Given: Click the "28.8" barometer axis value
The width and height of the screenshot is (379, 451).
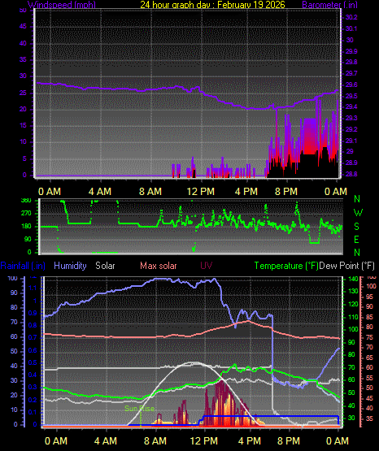Looking at the screenshot, I should (351, 174).
